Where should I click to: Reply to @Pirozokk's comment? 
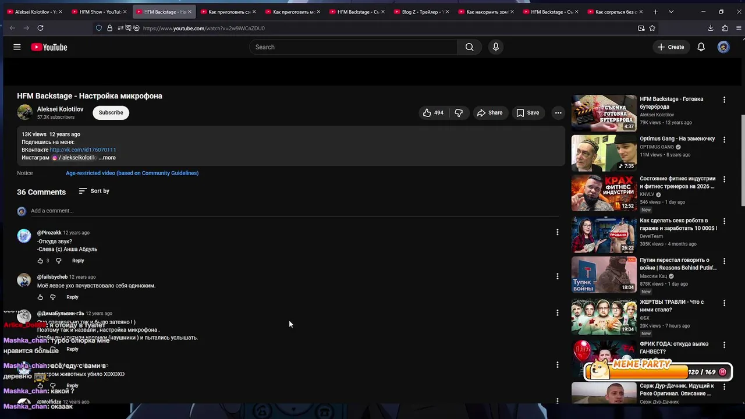78,261
